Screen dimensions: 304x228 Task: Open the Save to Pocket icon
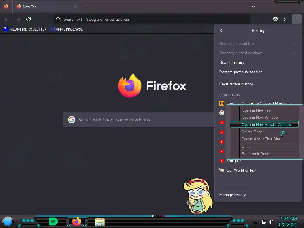(275, 19)
